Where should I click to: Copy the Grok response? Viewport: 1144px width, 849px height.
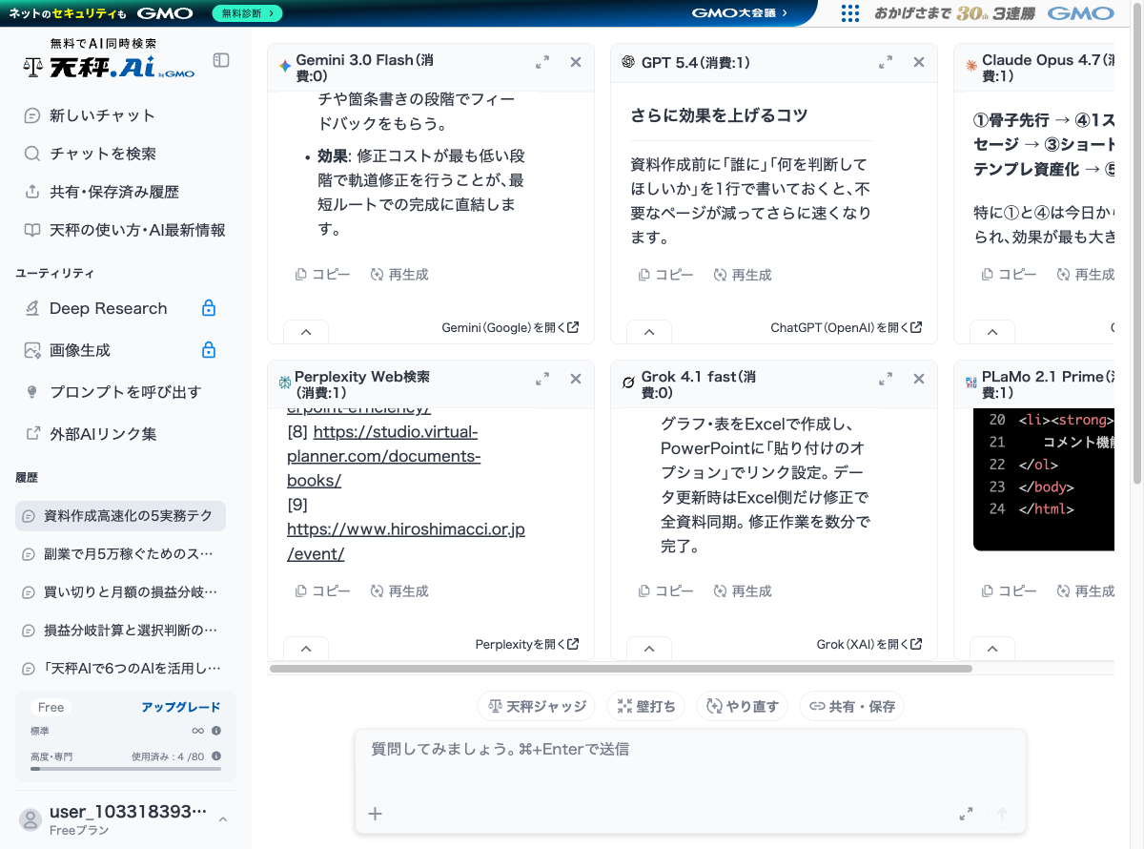click(665, 590)
